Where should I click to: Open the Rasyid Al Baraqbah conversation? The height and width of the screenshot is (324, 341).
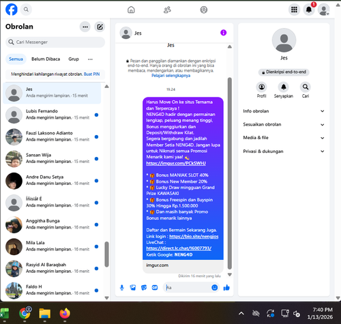(x=52, y=269)
